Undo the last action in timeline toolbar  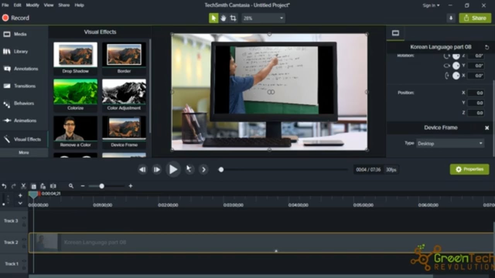click(x=4, y=186)
